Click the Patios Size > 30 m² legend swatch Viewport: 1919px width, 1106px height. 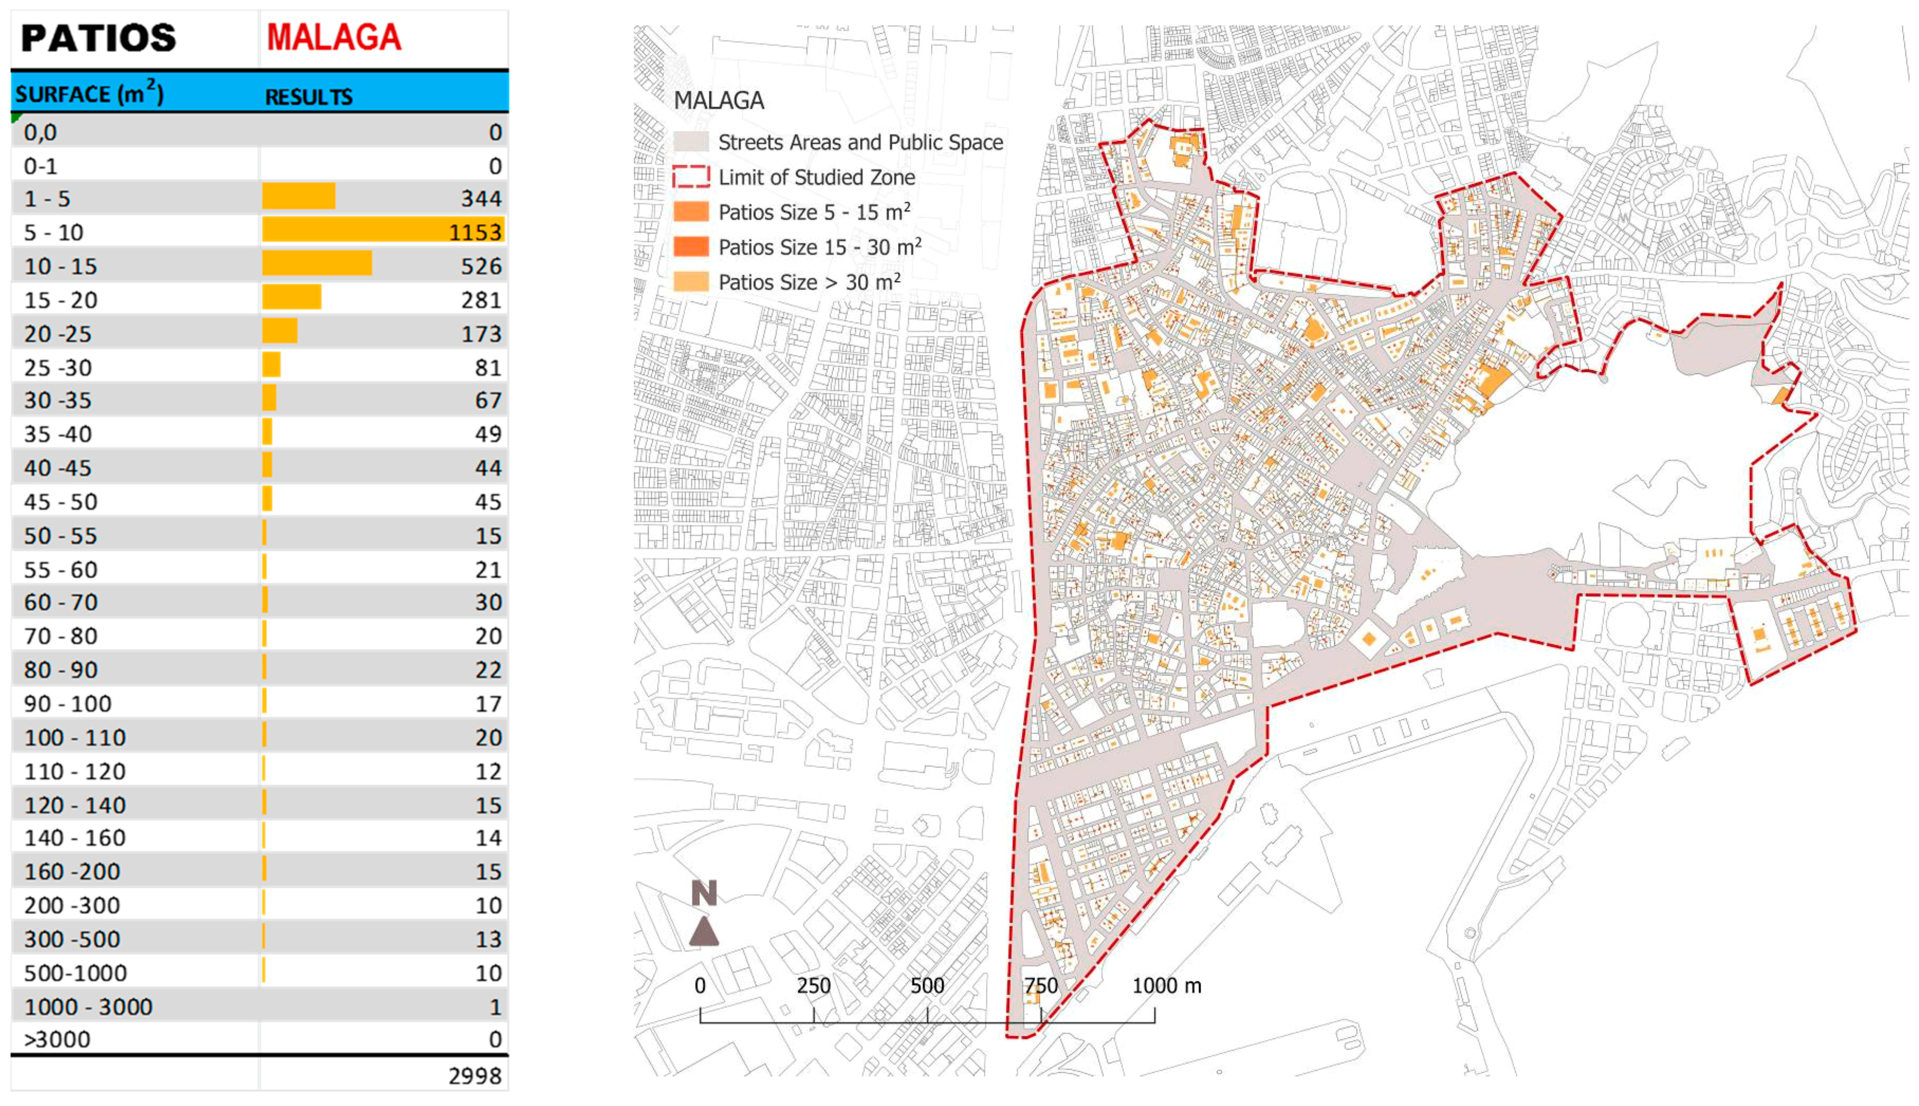click(x=691, y=282)
